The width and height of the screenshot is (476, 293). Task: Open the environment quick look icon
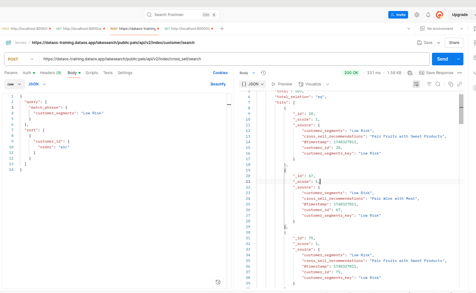click(474, 29)
